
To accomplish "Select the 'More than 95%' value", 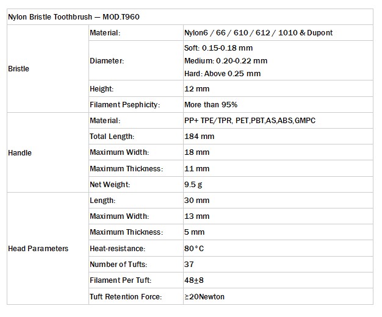I will tap(211, 105).
